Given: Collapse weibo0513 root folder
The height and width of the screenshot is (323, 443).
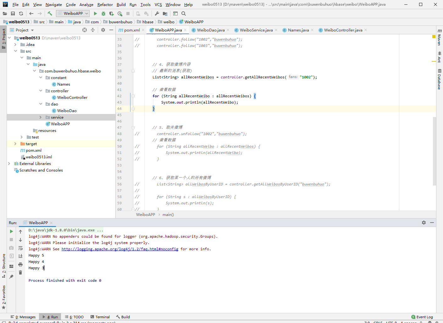Looking at the screenshot, I should [x=9, y=38].
